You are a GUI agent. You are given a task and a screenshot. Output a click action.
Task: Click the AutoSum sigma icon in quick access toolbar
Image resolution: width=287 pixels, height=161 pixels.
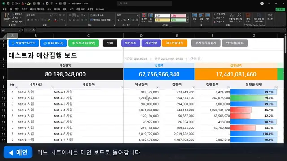point(13,4)
